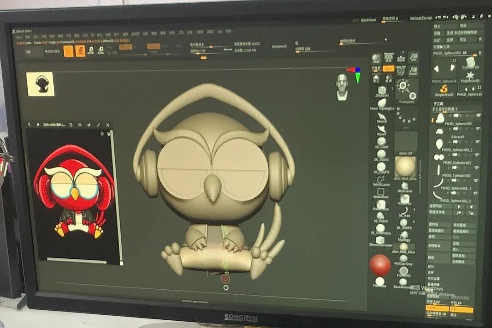Image resolution: width=492 pixels, height=328 pixels.
Task: Choose the SK_Hair brush
Action: 404,210
